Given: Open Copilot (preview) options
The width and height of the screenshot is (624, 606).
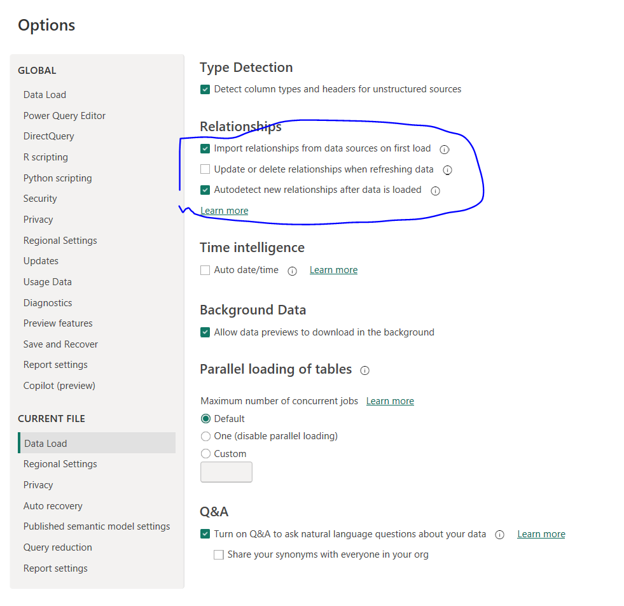Looking at the screenshot, I should click(59, 386).
